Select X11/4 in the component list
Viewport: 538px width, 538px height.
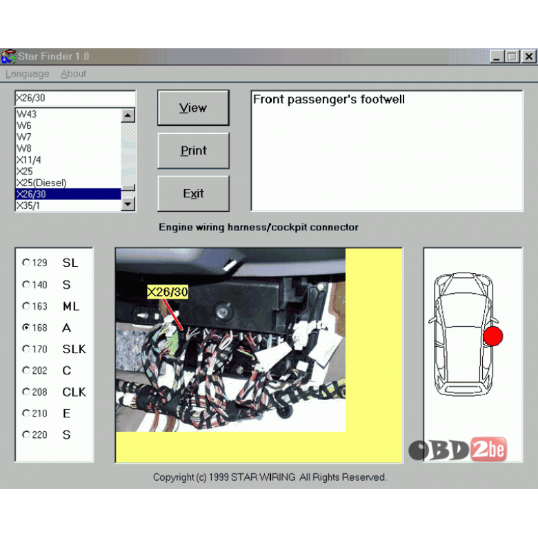coord(68,160)
